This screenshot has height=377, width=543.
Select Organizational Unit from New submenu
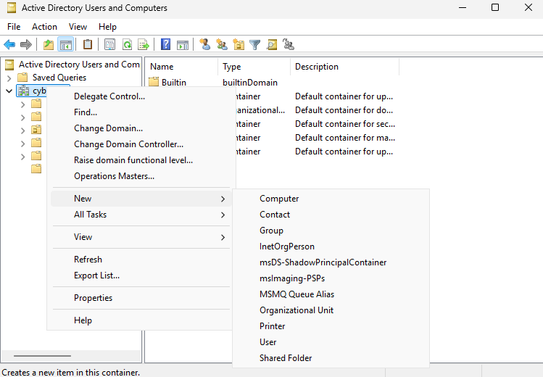297,310
